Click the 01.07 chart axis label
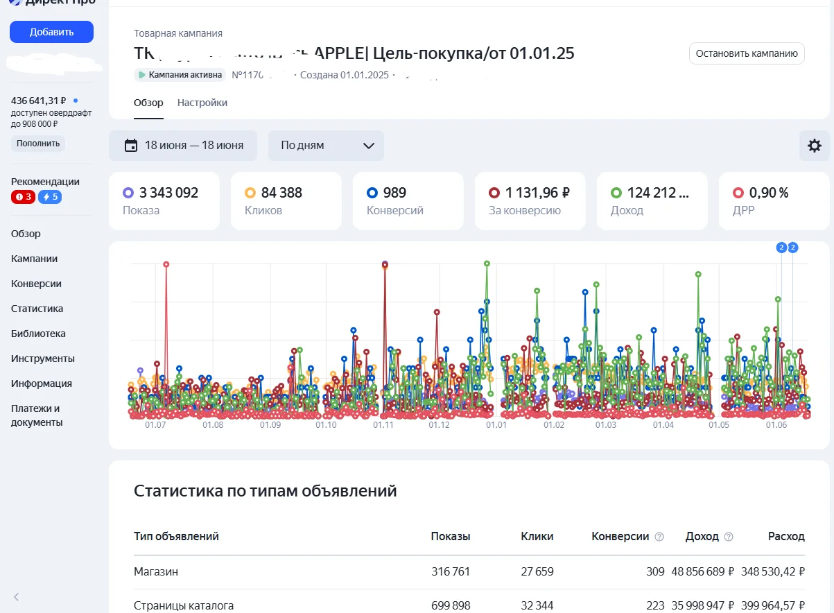Screen dimensions: 834x613 pos(155,424)
